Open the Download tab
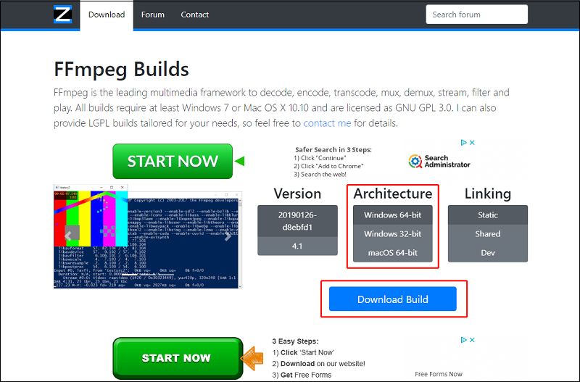Image resolution: width=580 pixels, height=382 pixels. [107, 14]
